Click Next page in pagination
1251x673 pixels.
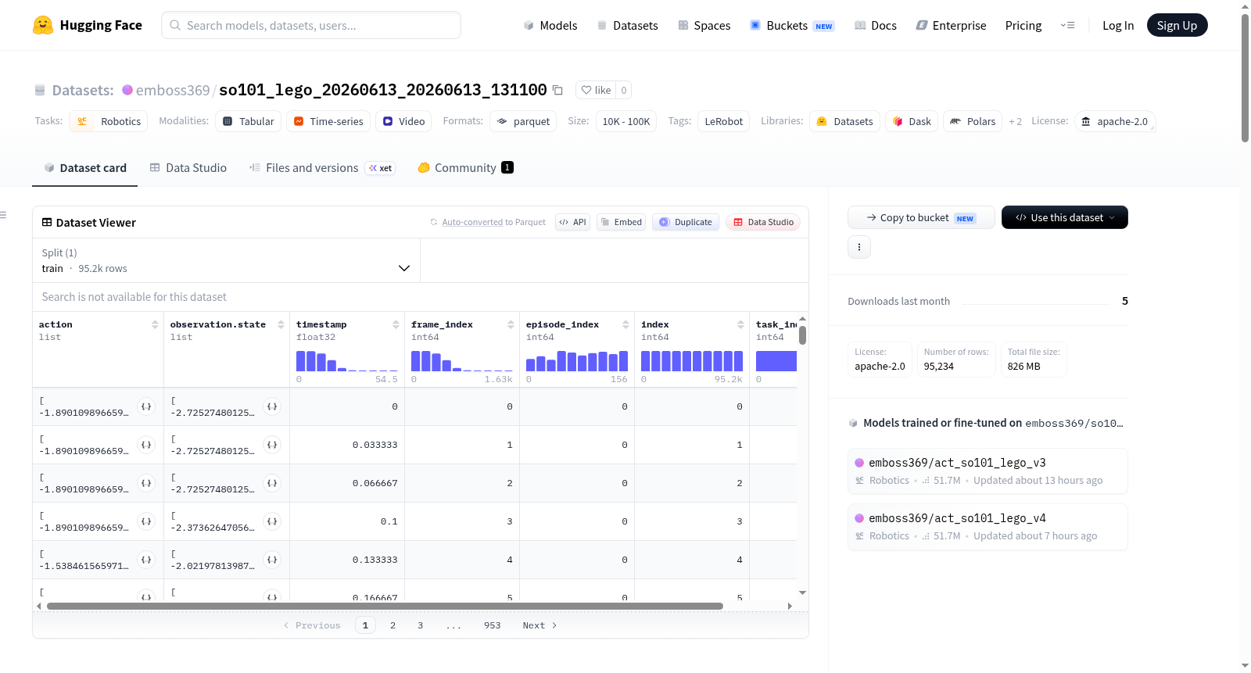[x=539, y=625]
